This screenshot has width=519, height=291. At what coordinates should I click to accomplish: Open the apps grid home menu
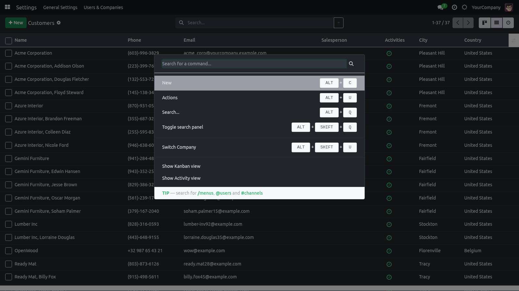(7, 7)
